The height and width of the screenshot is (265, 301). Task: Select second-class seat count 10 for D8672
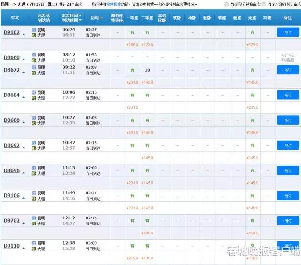pyautogui.click(x=147, y=70)
